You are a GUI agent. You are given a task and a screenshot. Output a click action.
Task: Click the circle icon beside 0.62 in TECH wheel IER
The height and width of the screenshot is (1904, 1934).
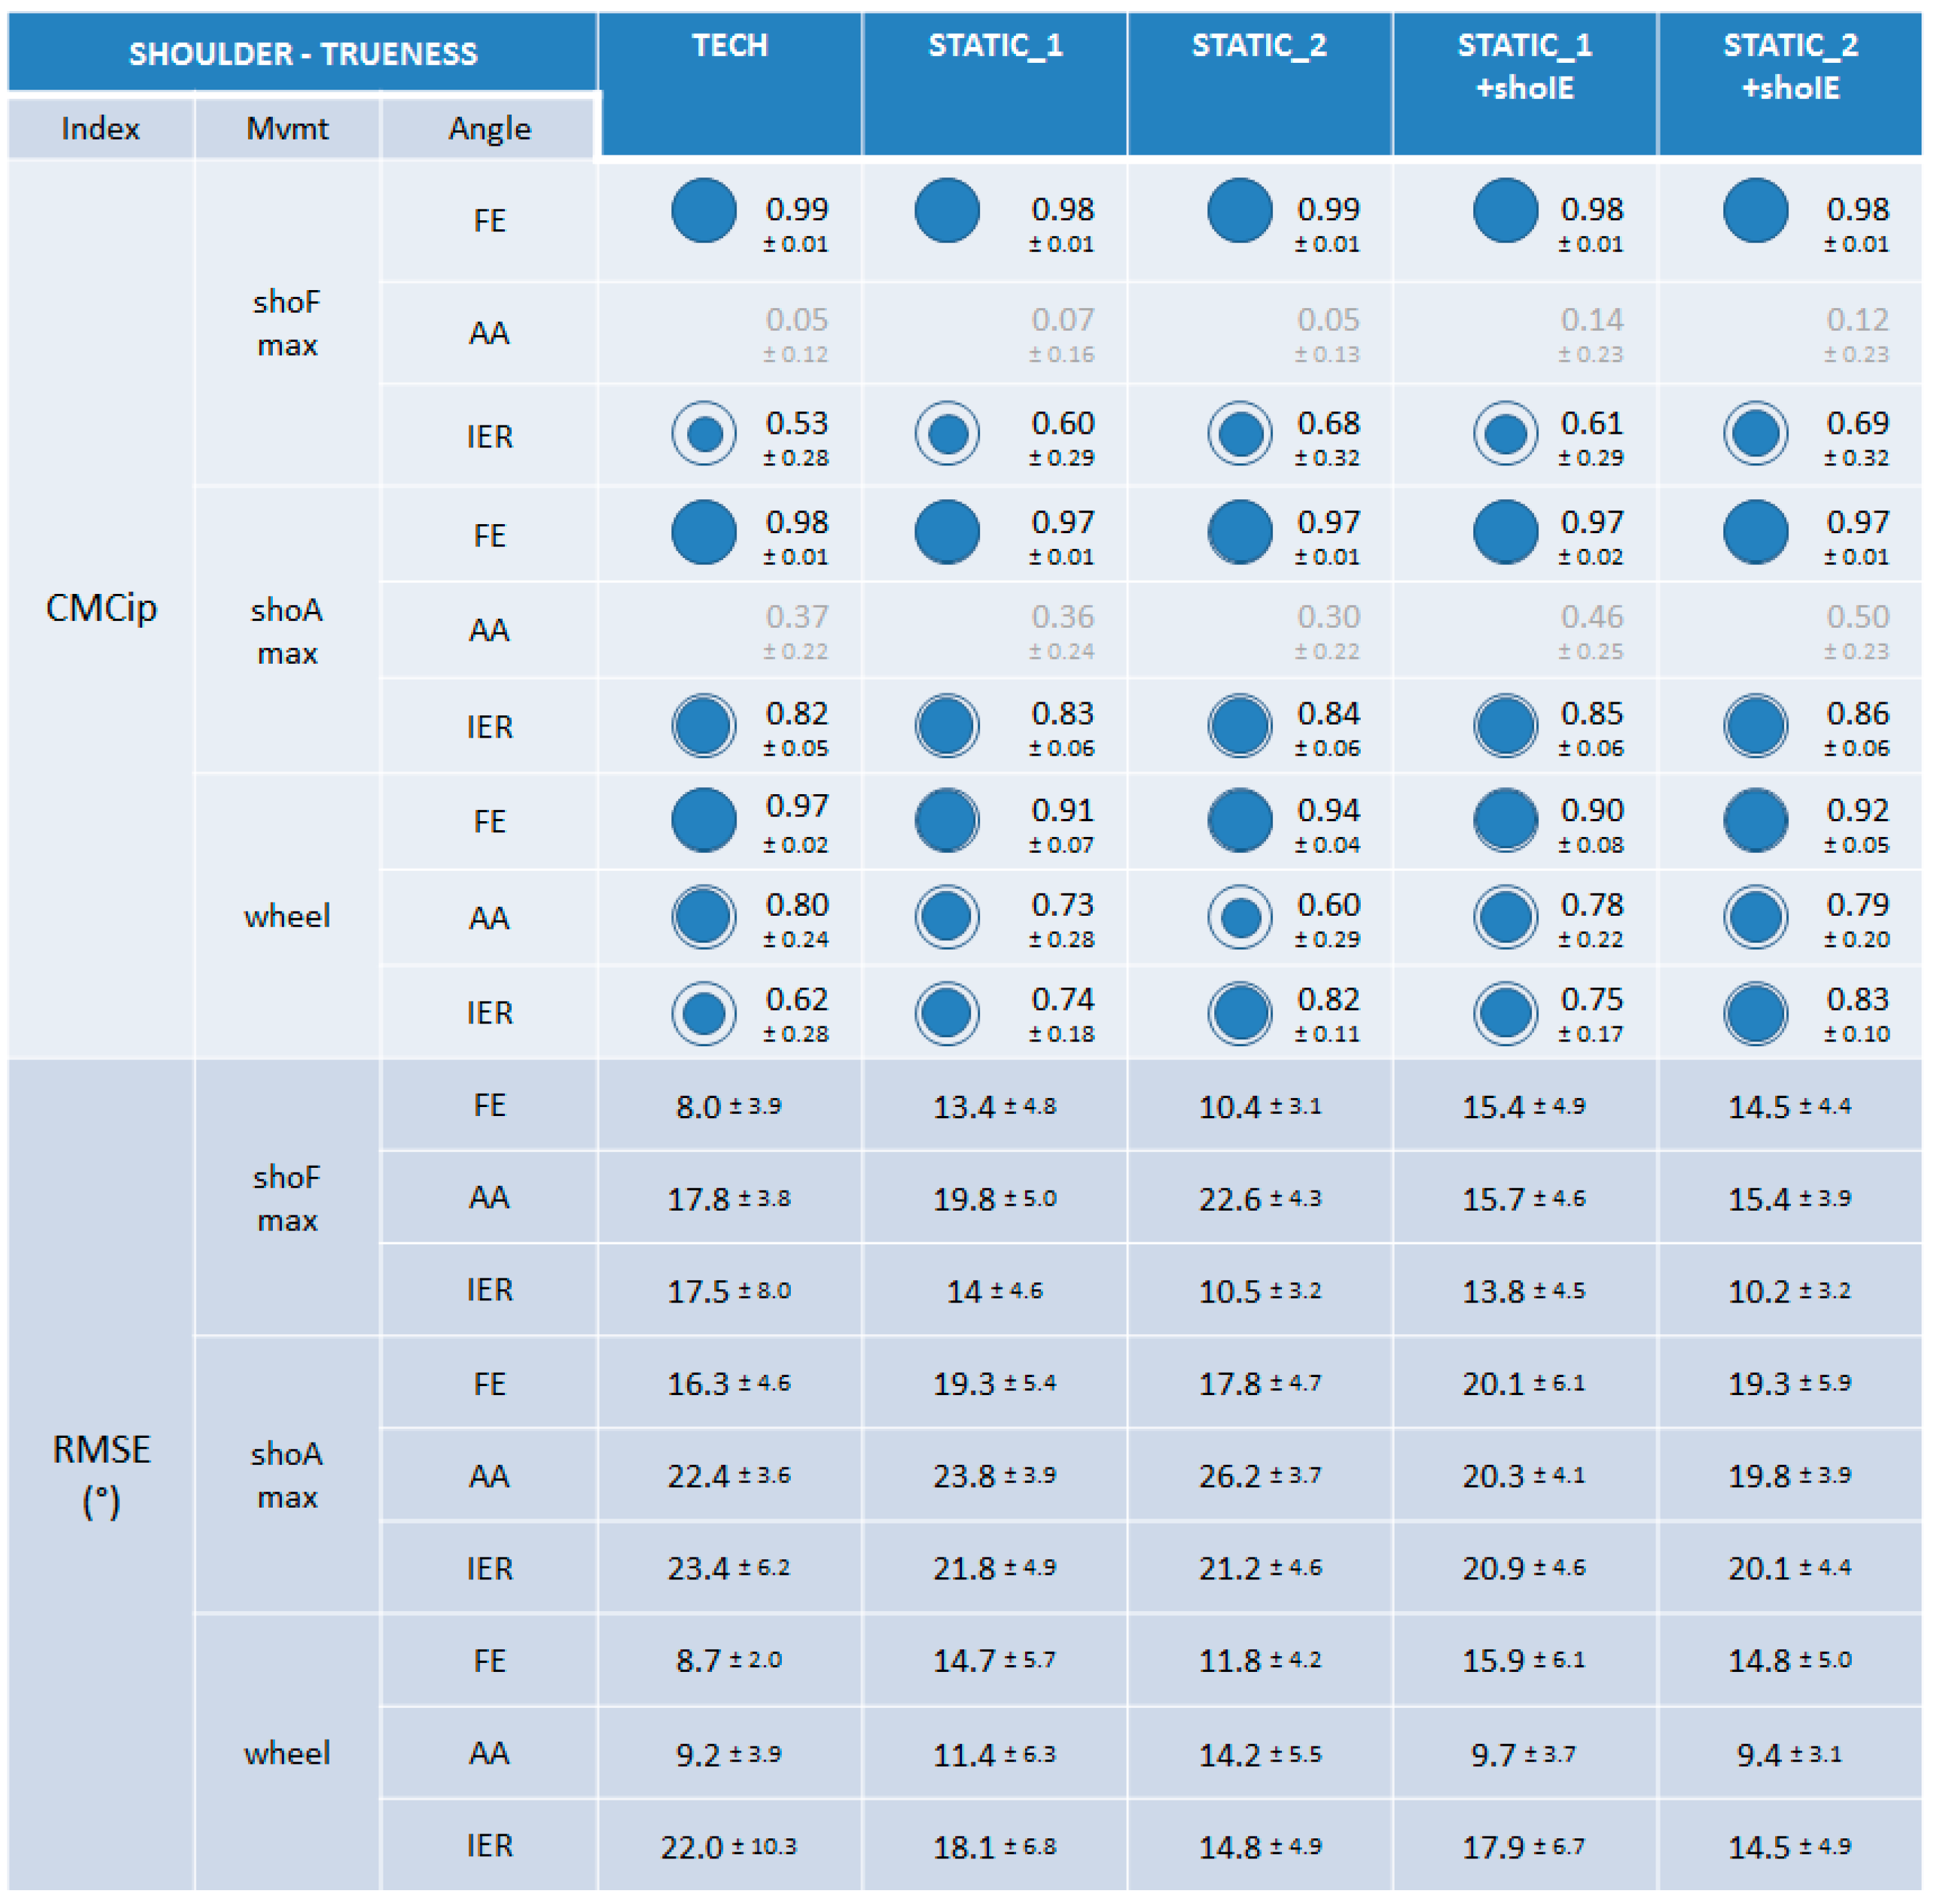pos(703,1012)
